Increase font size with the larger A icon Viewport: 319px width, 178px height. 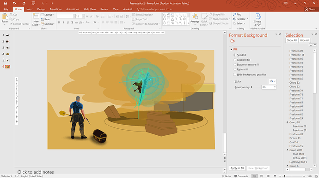87,16
